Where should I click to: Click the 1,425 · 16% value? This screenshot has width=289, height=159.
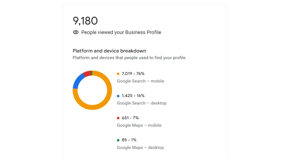[x=133, y=96]
